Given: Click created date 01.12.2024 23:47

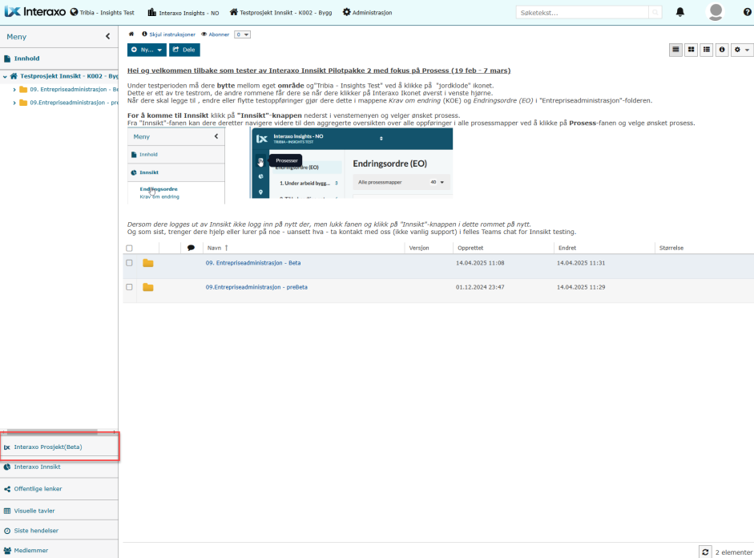Looking at the screenshot, I should coord(480,287).
